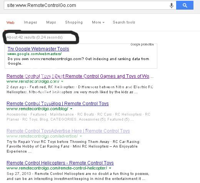200x183 pixels.
Task: Click the snippet starting 'Do you own www.remotecontrolgo.com?'
Action: point(78,61)
